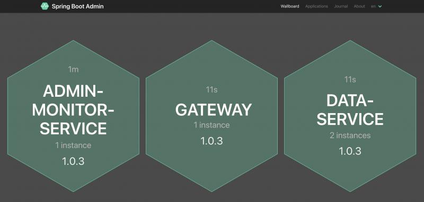Click the DATA-SERVICE application name text

tap(350, 109)
